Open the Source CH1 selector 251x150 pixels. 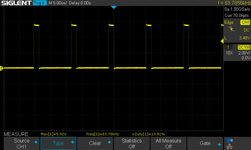(22, 143)
